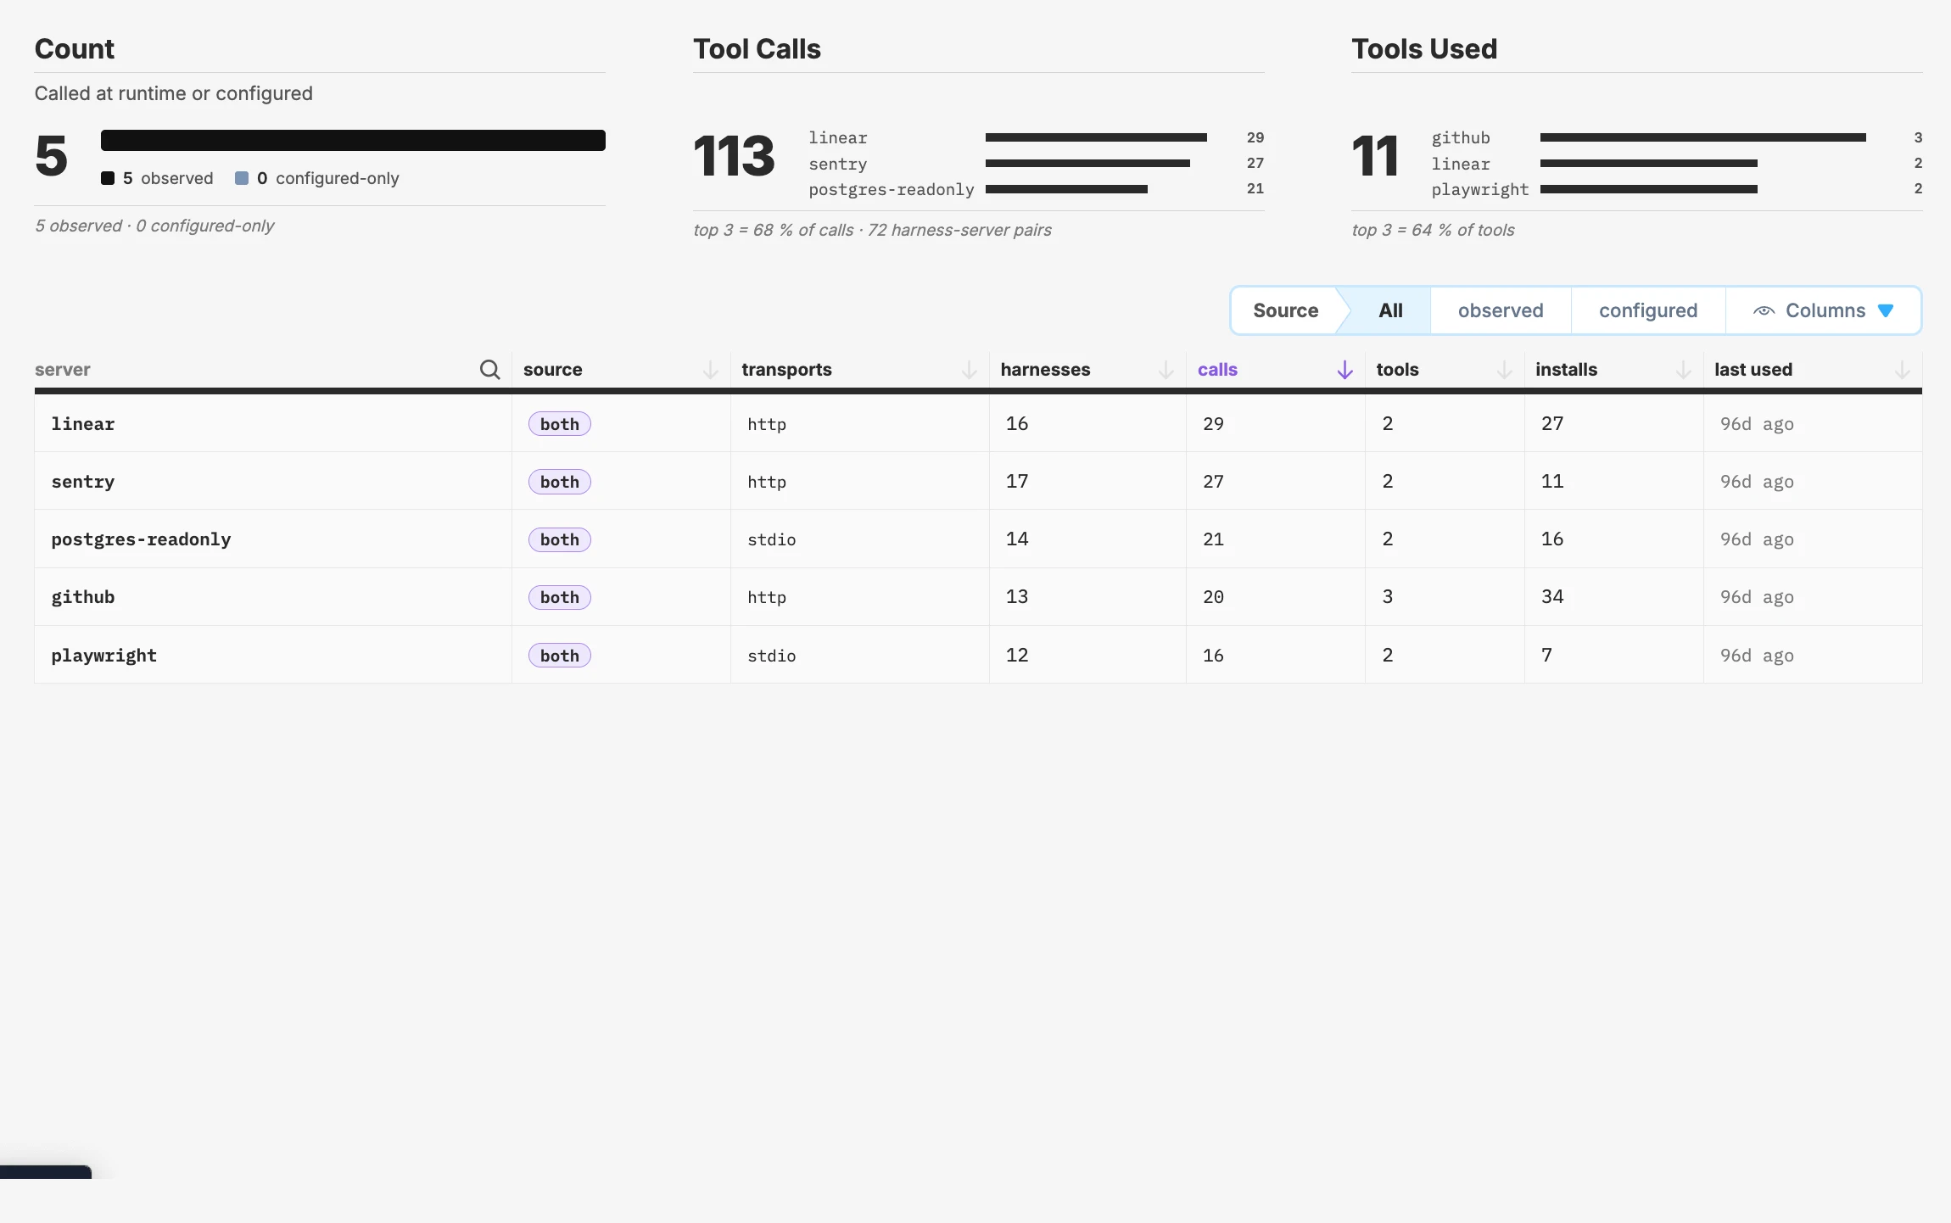Click http transport in github row
The image size is (1951, 1223).
coord(767,597)
